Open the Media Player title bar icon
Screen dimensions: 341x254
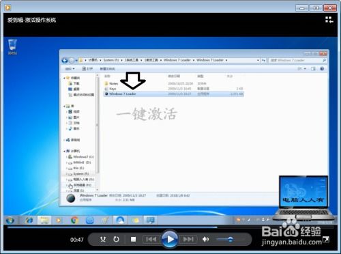pyautogui.click(x=8, y=8)
